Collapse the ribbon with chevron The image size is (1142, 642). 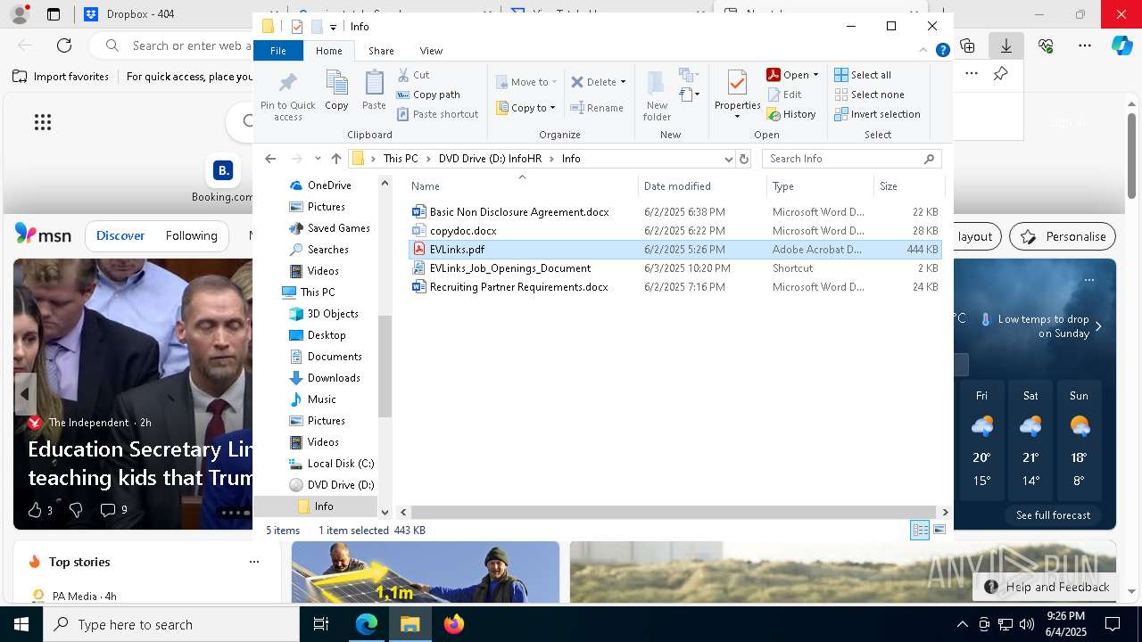[x=923, y=51]
